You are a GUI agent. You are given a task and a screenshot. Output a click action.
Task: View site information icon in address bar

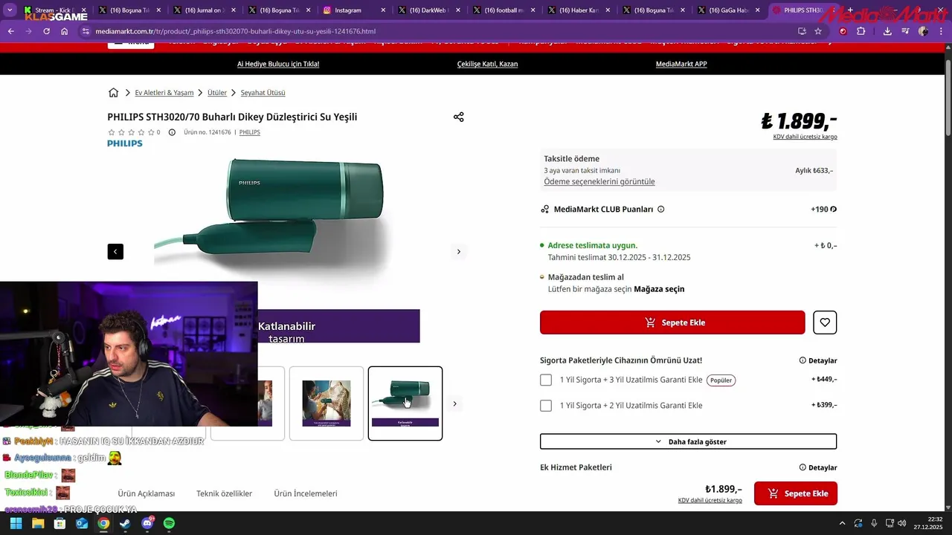(86, 31)
